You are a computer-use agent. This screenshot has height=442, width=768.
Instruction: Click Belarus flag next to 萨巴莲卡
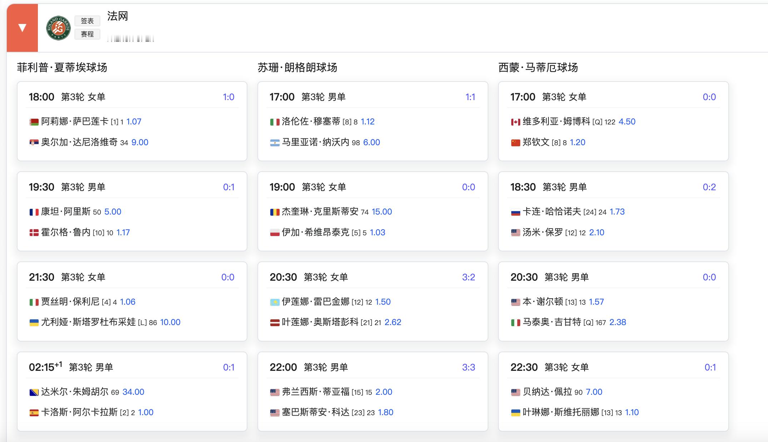coord(34,122)
